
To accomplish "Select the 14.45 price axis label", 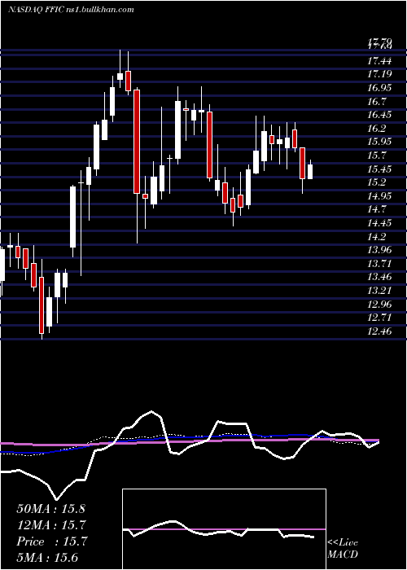I will 379,223.
